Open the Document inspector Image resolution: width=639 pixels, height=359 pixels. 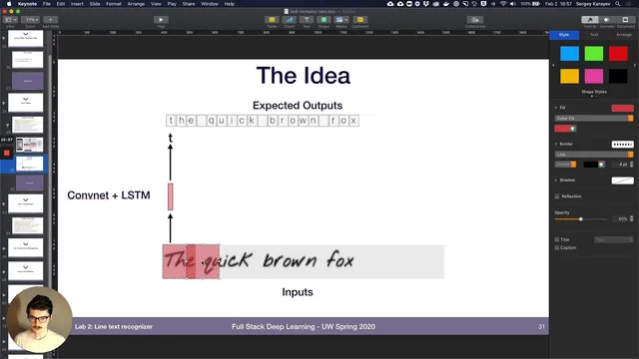pyautogui.click(x=625, y=20)
